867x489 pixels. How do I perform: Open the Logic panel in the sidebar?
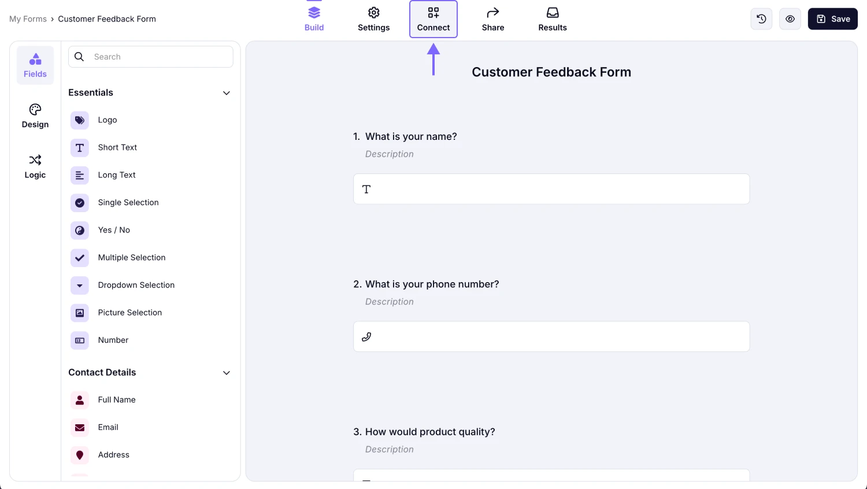pos(35,166)
